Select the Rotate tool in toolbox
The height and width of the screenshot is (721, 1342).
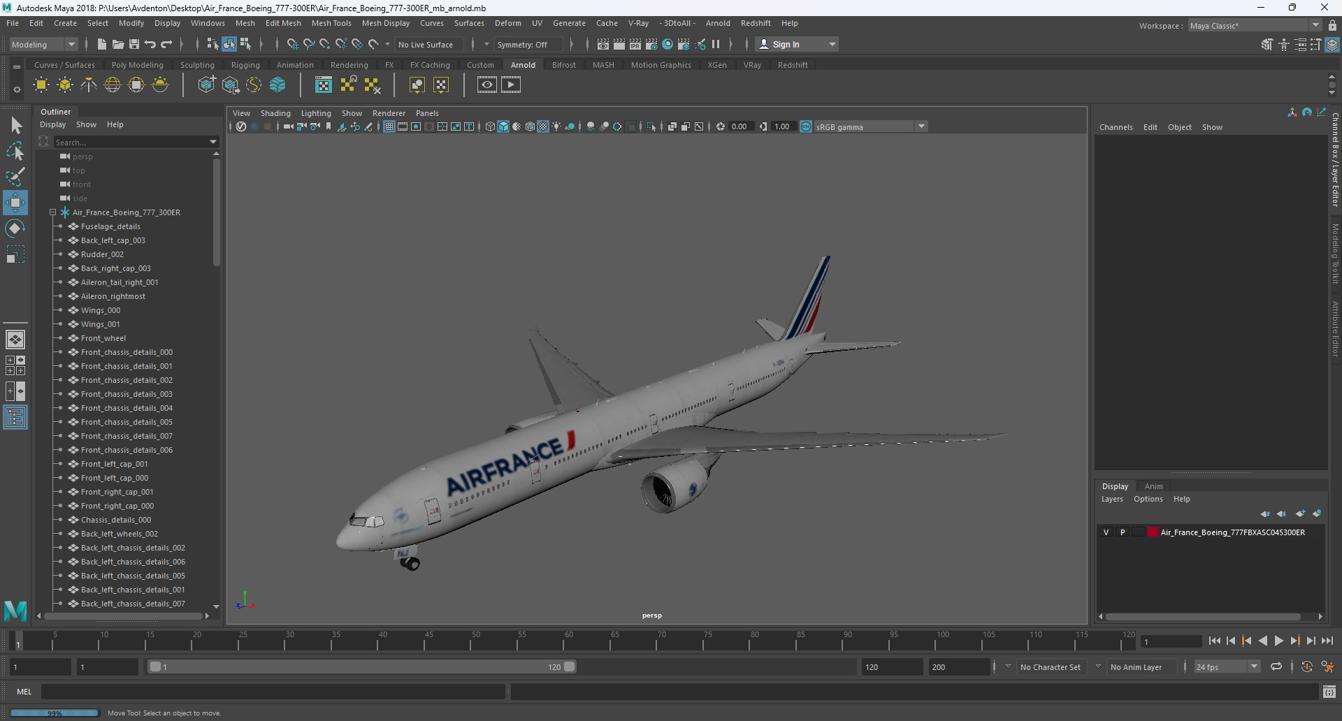click(x=15, y=228)
